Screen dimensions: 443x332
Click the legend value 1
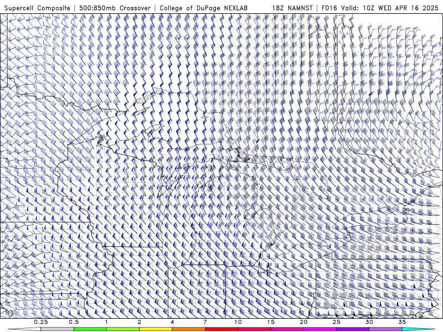tap(106, 322)
